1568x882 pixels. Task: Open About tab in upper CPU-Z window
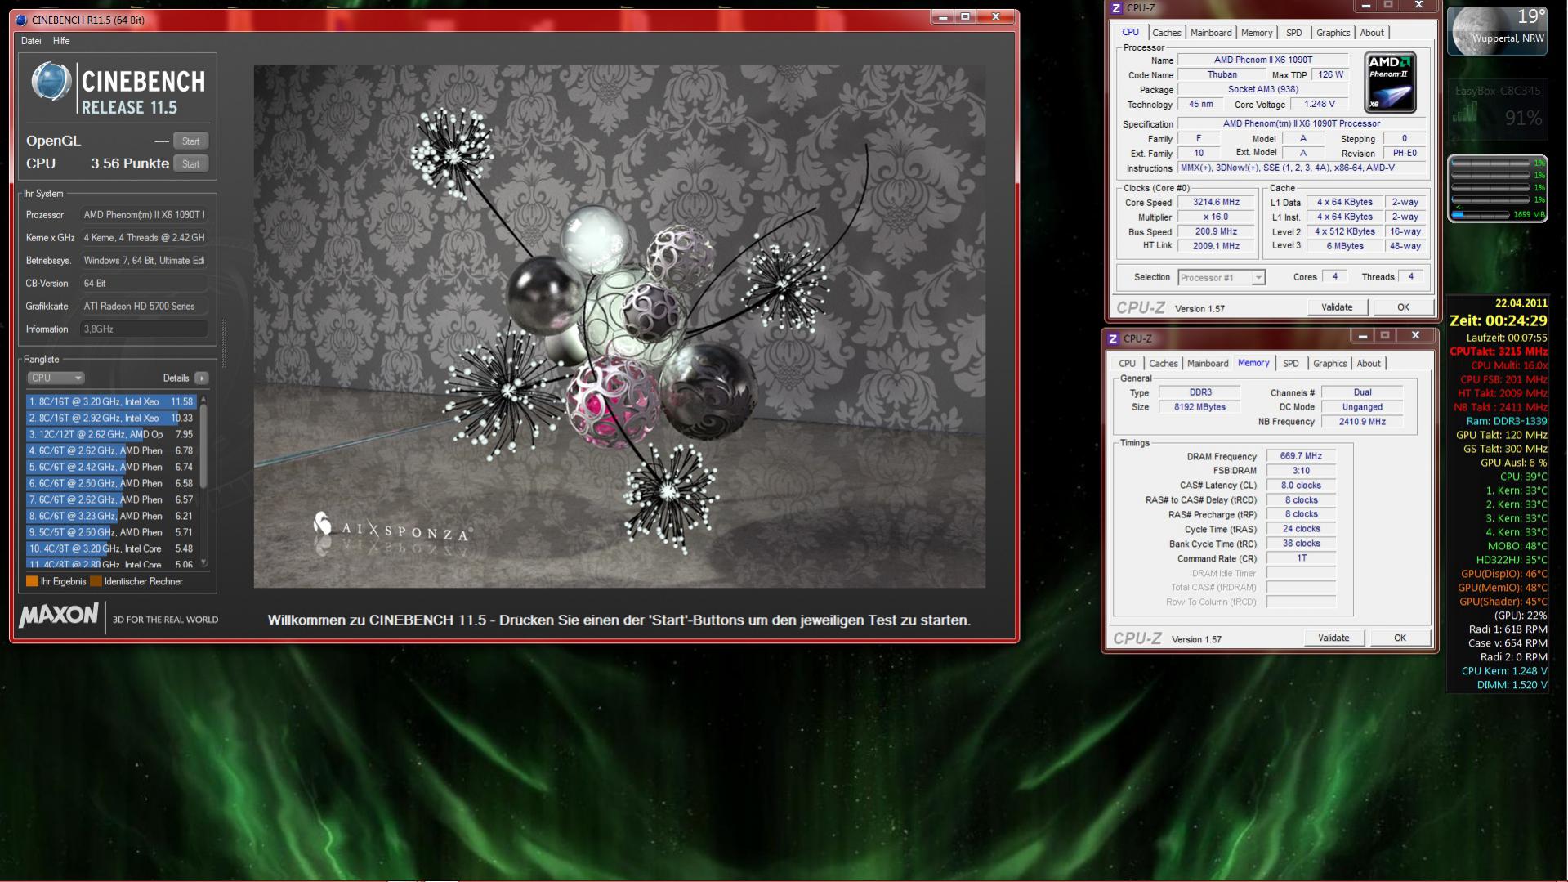point(1372,33)
